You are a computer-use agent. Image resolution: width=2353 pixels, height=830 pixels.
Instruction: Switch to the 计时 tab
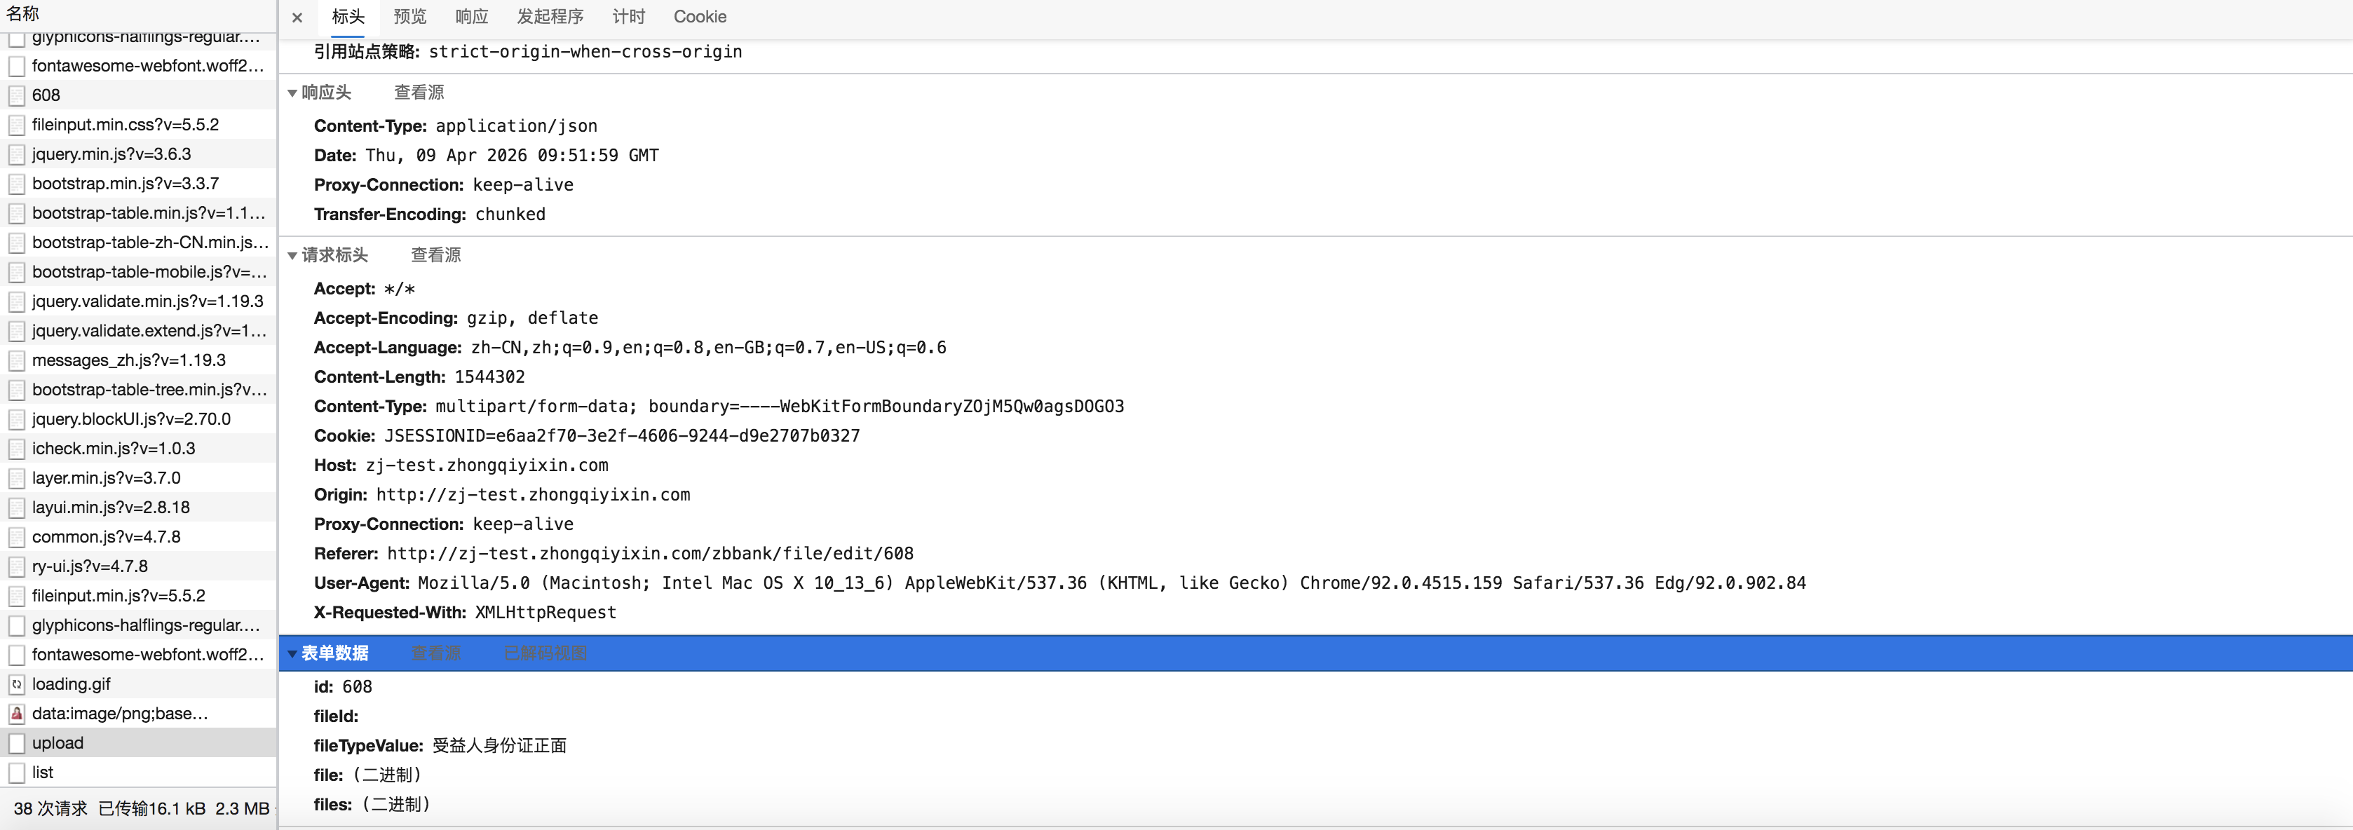pyautogui.click(x=628, y=18)
